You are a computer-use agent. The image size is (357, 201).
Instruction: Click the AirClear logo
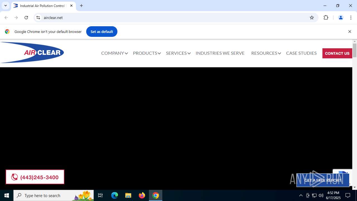pos(32,52)
